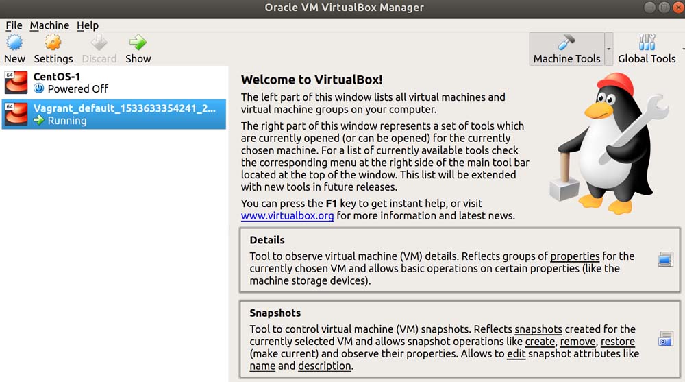Click the 'restore' snapshot link
The width and height of the screenshot is (685, 382).
click(x=617, y=342)
